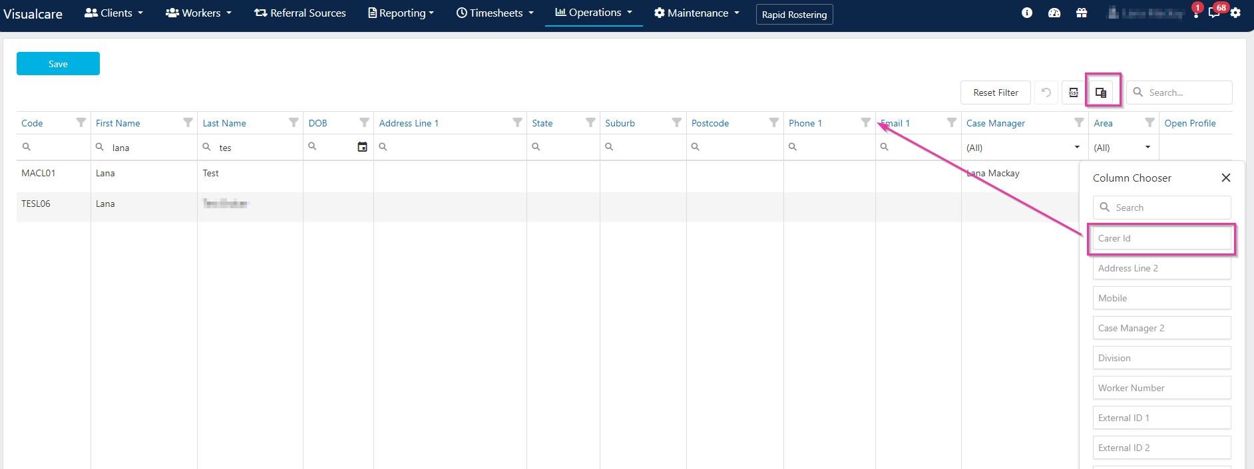Open chat messages with badge 68
1254x469 pixels.
[x=1215, y=11]
